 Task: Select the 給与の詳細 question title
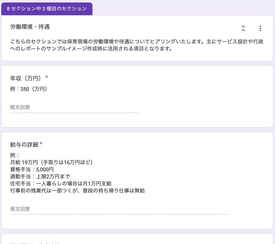click(24, 144)
